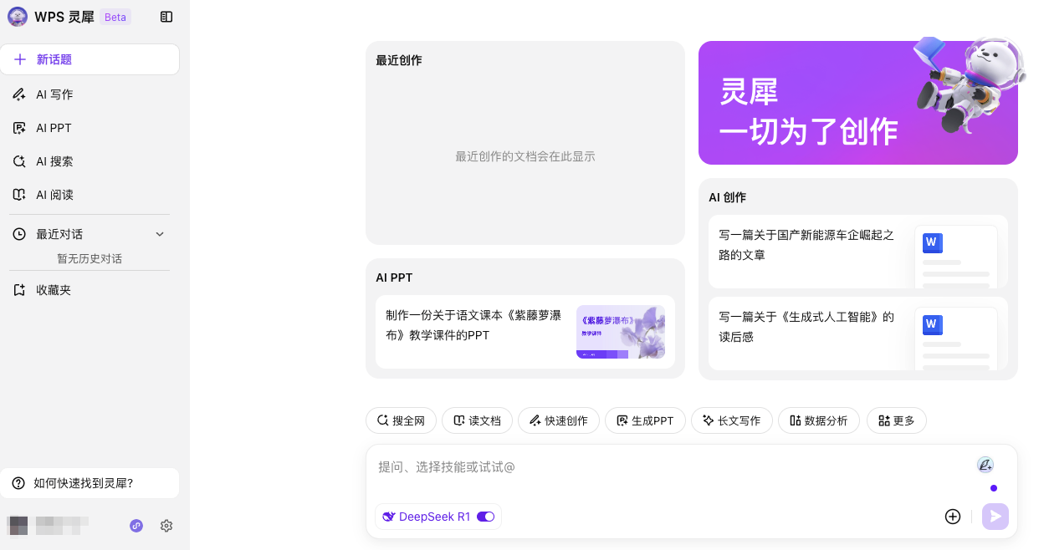Click the purple link icon beside settings
The height and width of the screenshot is (550, 1044).
[136, 526]
